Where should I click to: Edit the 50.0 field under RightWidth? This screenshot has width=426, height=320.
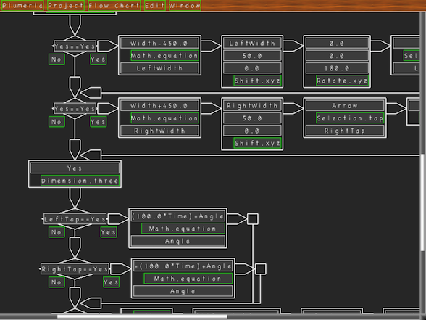[x=252, y=118]
